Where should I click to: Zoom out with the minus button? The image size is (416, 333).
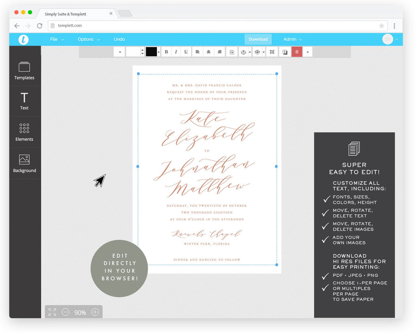(x=65, y=312)
